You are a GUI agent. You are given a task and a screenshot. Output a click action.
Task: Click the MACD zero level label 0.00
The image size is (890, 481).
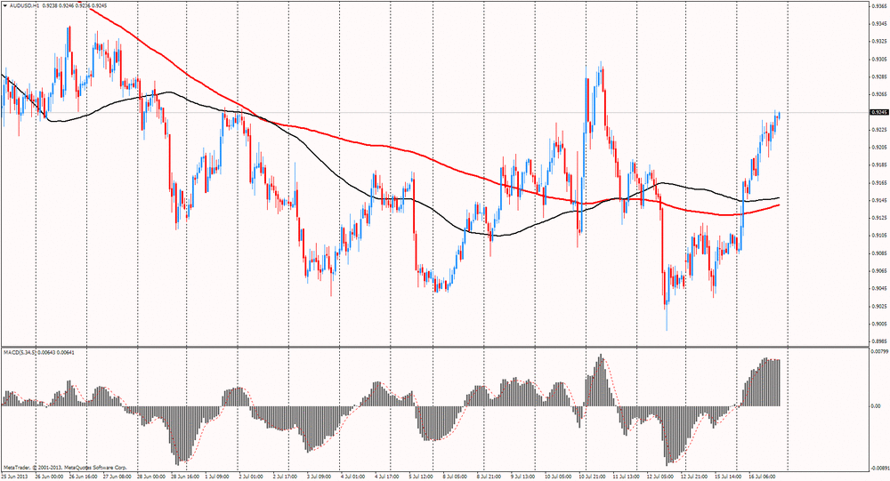coord(876,406)
